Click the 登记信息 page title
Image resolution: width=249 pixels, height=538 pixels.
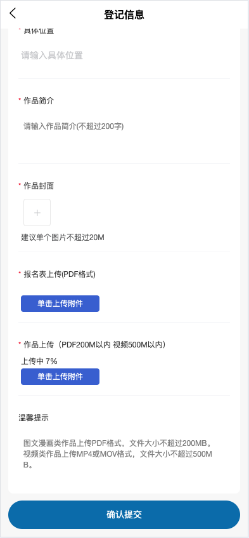[x=124, y=15]
